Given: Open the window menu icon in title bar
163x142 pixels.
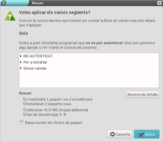Looking at the screenshot, I should click(x=4, y=3).
